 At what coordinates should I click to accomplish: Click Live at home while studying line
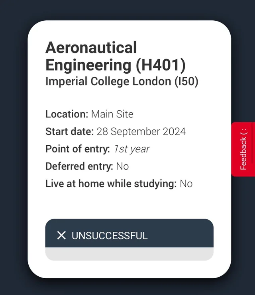pos(119,184)
